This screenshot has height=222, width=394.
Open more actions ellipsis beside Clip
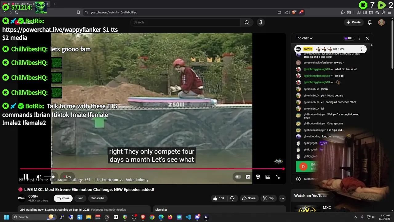click(282, 198)
